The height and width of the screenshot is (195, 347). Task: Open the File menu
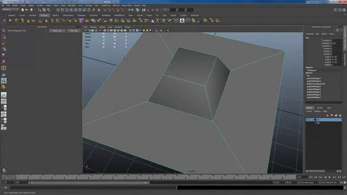pyautogui.click(x=2, y=5)
